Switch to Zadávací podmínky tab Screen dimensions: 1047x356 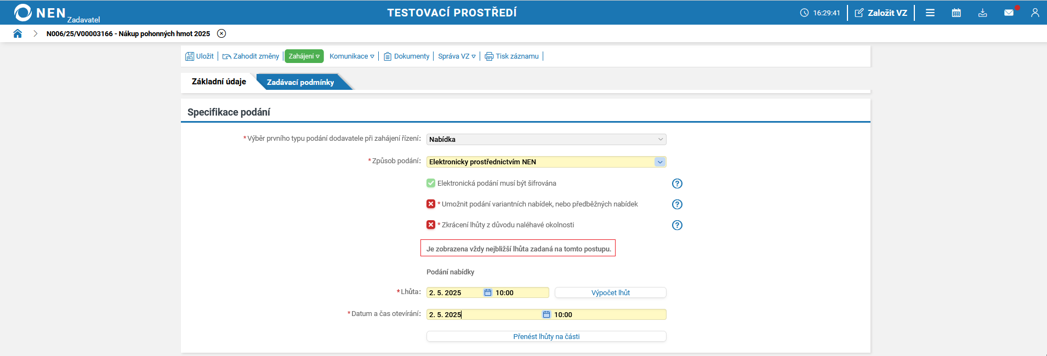[300, 82]
